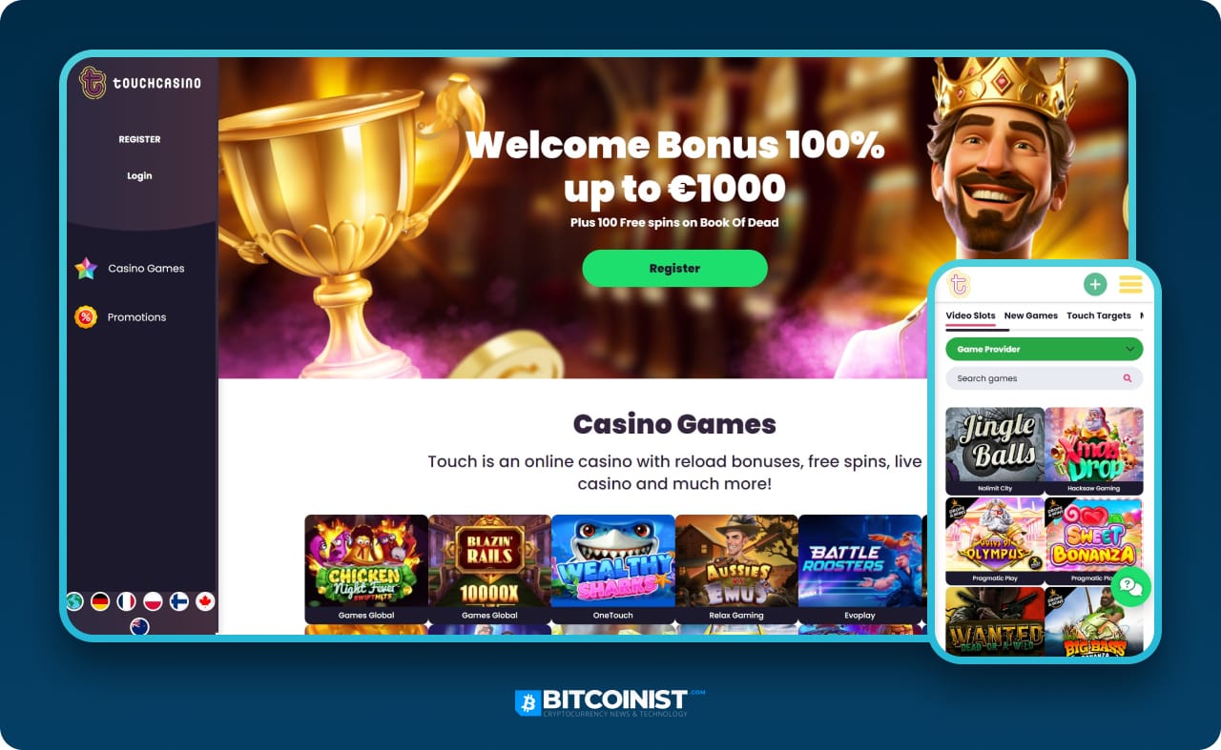Click the Login link in sidebar
Viewport: 1221px width, 750px height.
coord(139,176)
